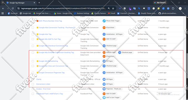This screenshot has width=188, height=100.
Task: Open the Business Settings bookmark
Action: tap(82, 13)
